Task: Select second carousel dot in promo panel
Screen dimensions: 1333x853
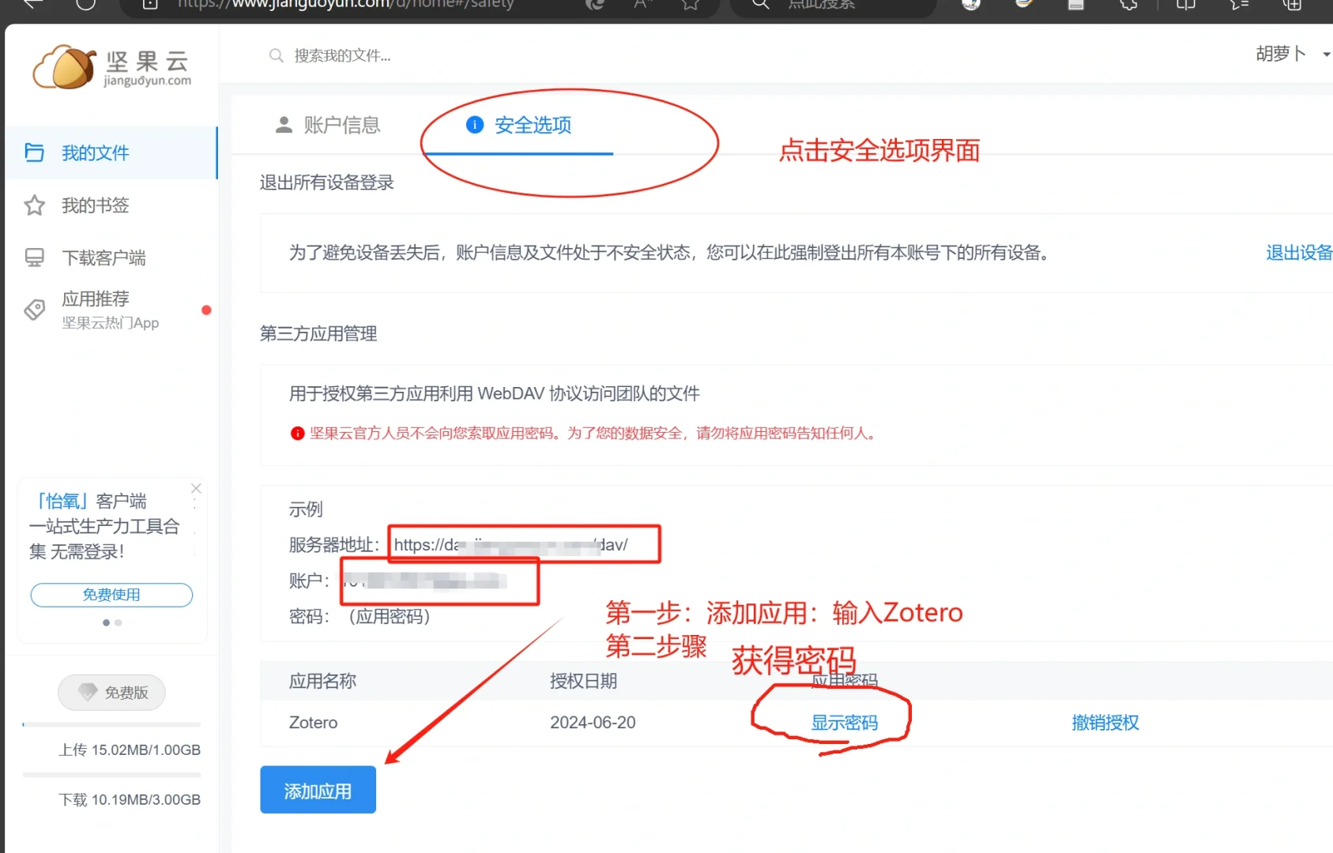Action: 118,622
